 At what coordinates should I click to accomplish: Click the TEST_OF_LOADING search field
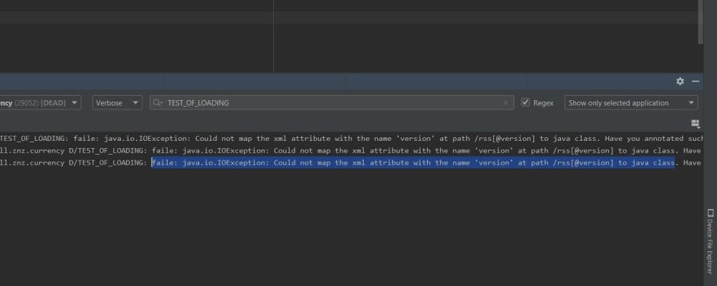[x=331, y=102]
